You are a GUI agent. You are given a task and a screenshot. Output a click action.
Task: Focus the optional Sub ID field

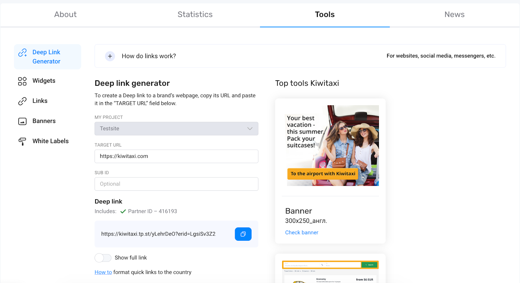pyautogui.click(x=176, y=184)
